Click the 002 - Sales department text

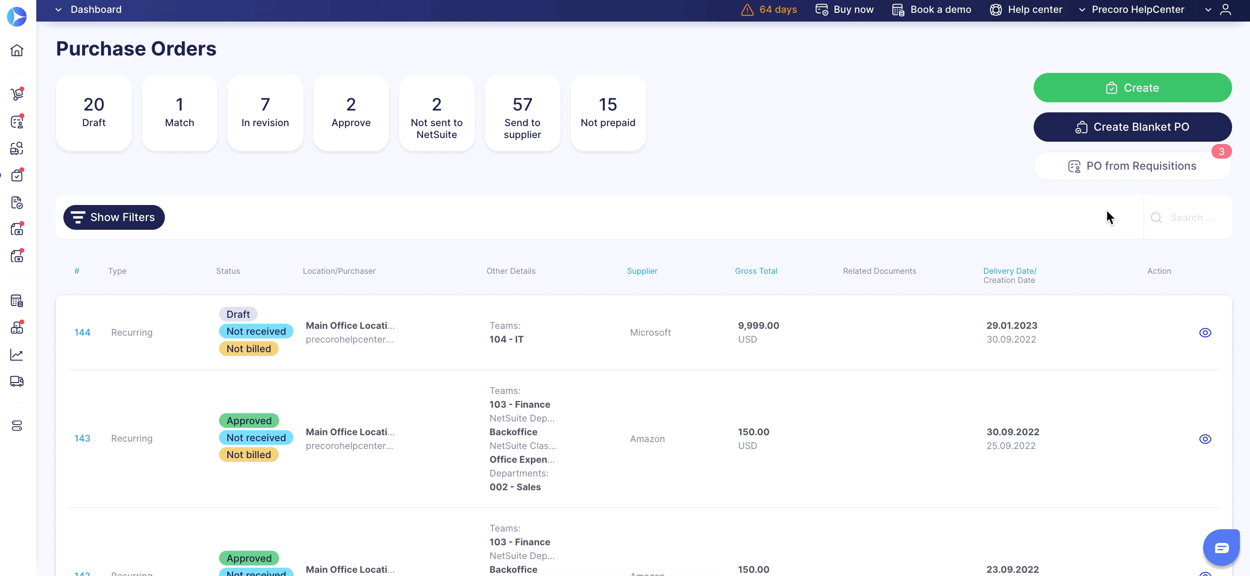515,487
